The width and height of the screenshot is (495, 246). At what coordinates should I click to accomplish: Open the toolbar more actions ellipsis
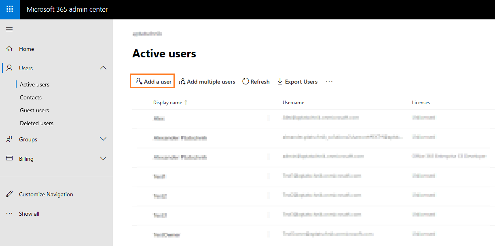(x=329, y=82)
